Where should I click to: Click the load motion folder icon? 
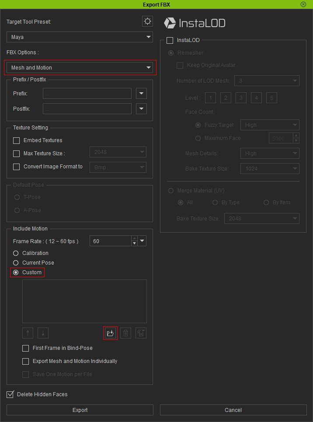tap(110, 333)
